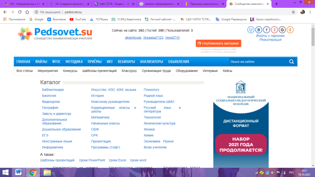Open a new browser tab with plus
The width and height of the screenshot is (315, 177).
pos(277,4)
